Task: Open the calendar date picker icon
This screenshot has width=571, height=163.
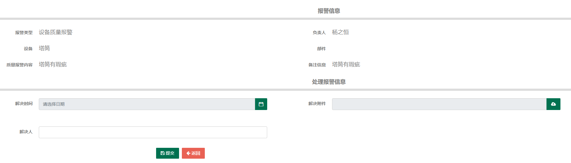Action: pyautogui.click(x=261, y=104)
